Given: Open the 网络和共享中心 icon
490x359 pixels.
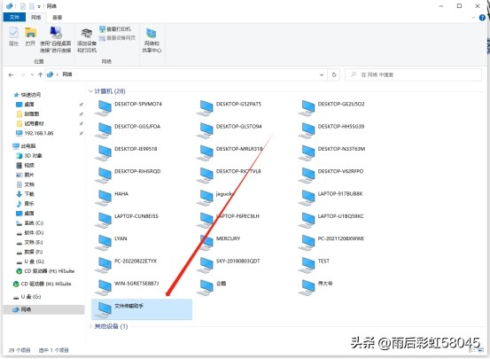Looking at the screenshot, I should point(152,33).
